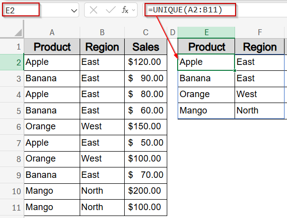This screenshot has width=287, height=218.
Task: Select cell C6 showing $150.00
Action: 145,127
